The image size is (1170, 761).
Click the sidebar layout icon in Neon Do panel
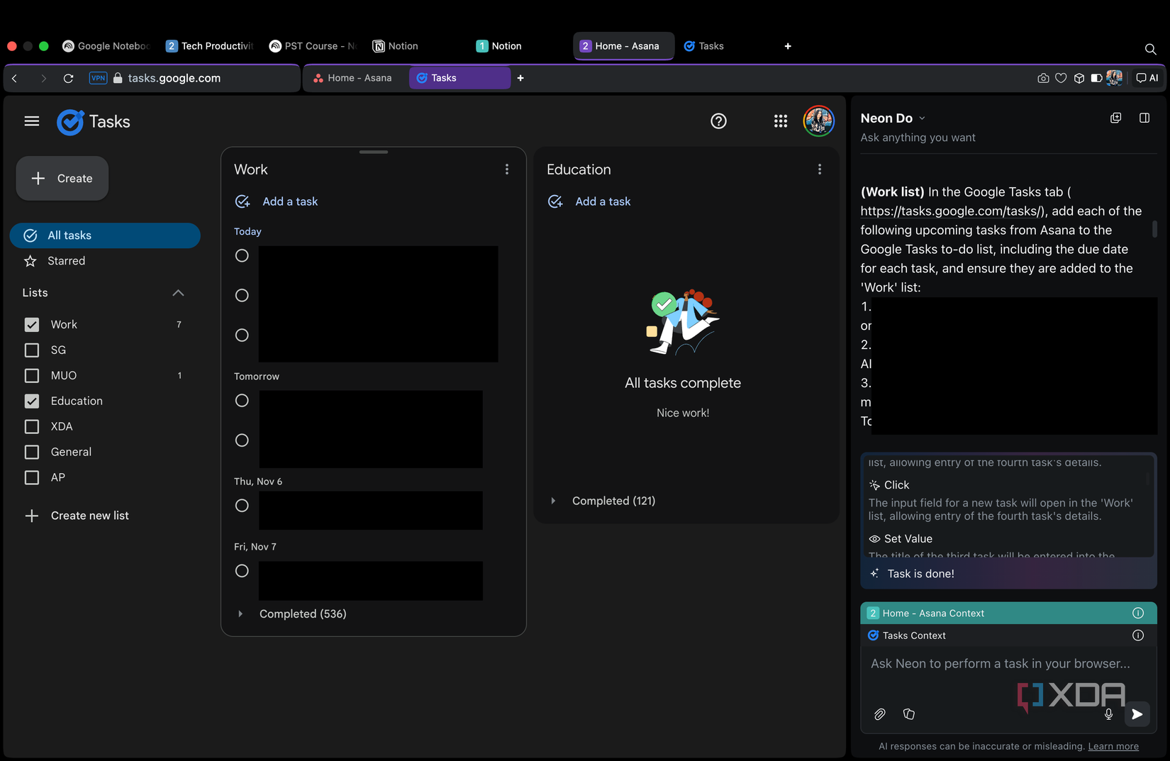pyautogui.click(x=1144, y=118)
